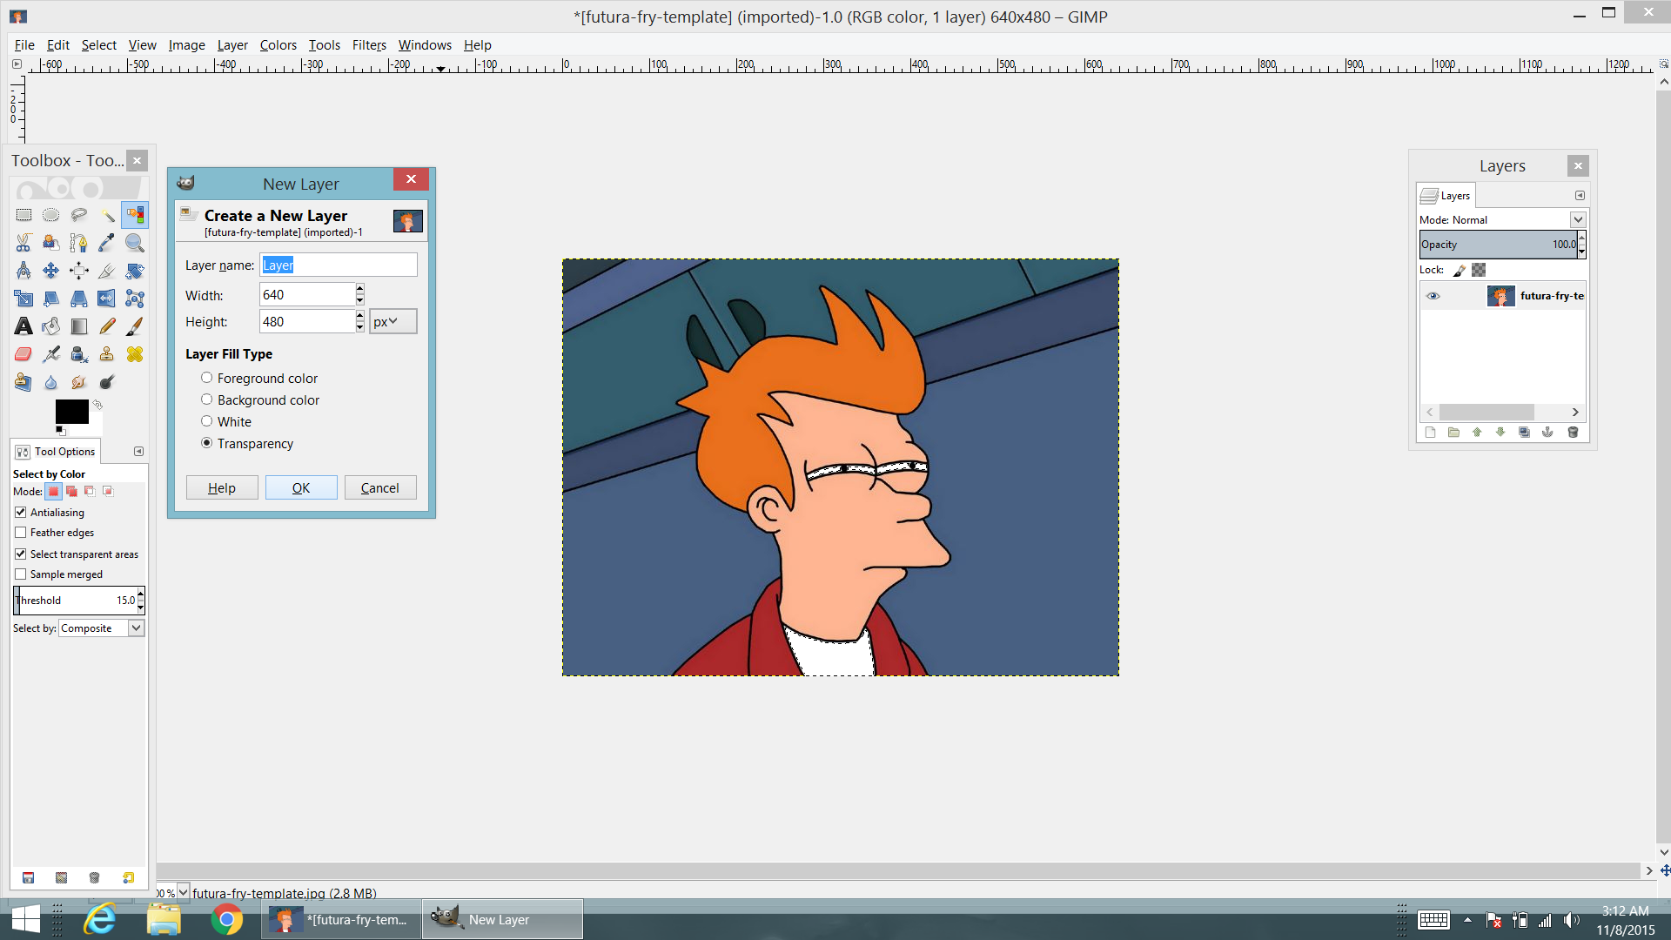
Task: Select the Cage Transform tool
Action: [x=135, y=299]
